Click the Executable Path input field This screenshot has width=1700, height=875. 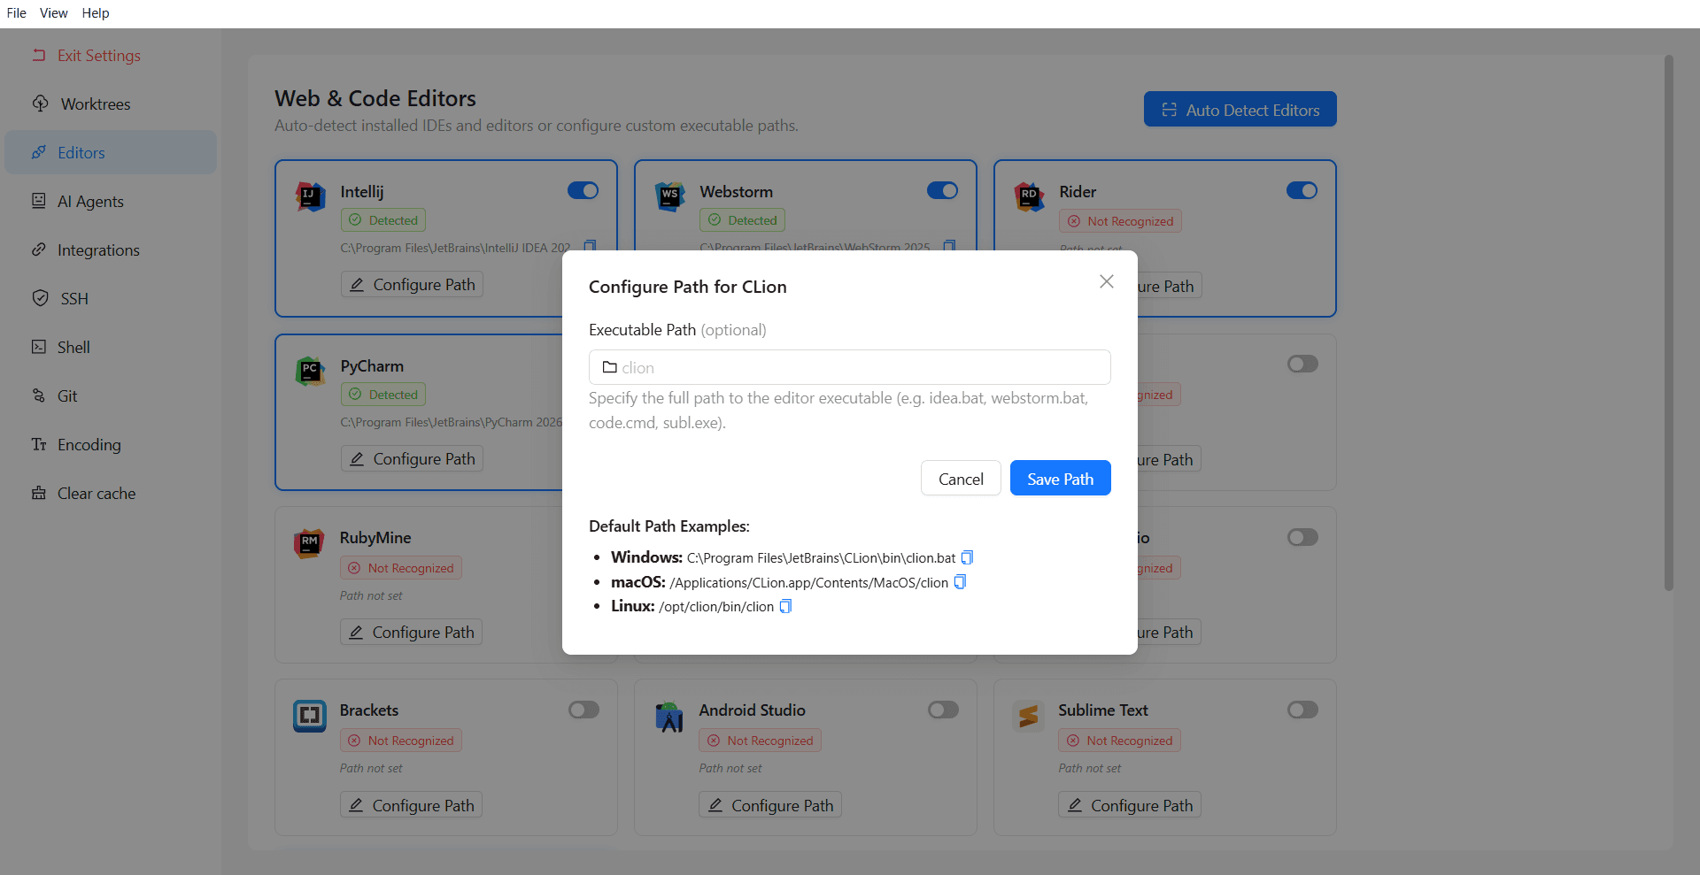[x=850, y=367]
